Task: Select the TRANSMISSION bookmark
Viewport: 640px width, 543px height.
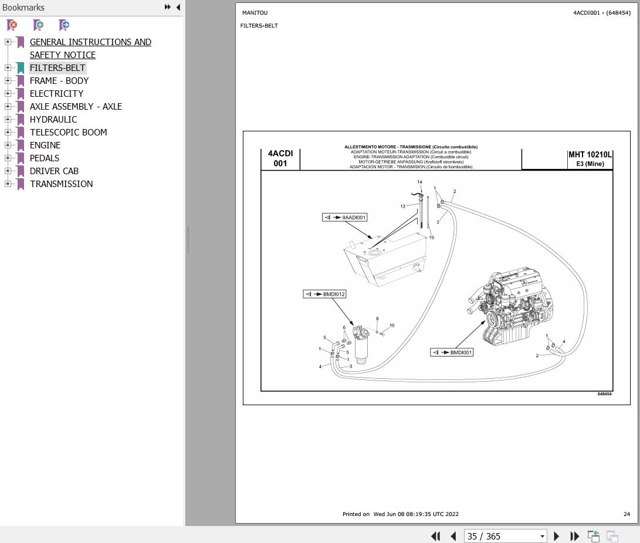Action: (61, 184)
